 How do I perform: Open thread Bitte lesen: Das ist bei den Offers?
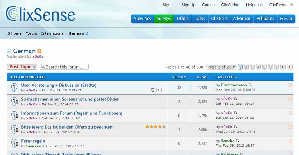[67, 127]
